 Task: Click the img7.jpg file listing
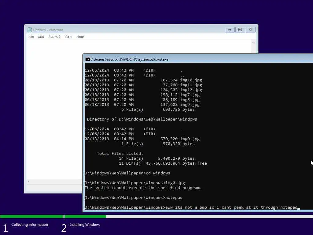142,95
